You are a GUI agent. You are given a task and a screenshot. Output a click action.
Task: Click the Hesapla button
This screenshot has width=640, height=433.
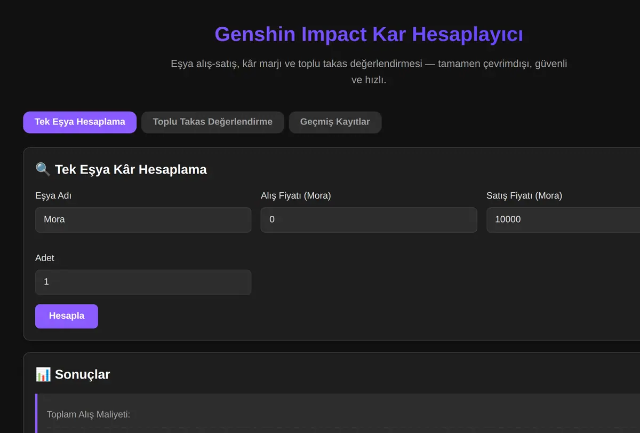67,316
